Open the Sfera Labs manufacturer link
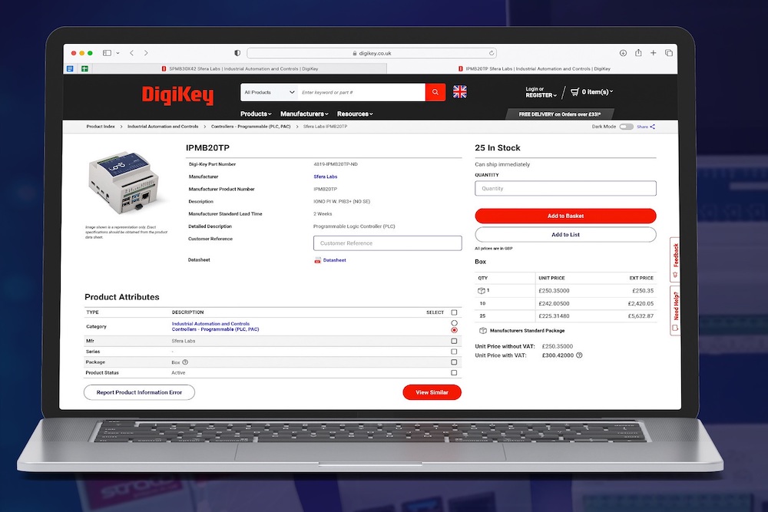768x512 pixels. coord(325,177)
